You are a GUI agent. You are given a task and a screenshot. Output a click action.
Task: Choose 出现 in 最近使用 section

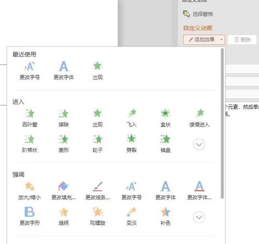[x=97, y=70]
